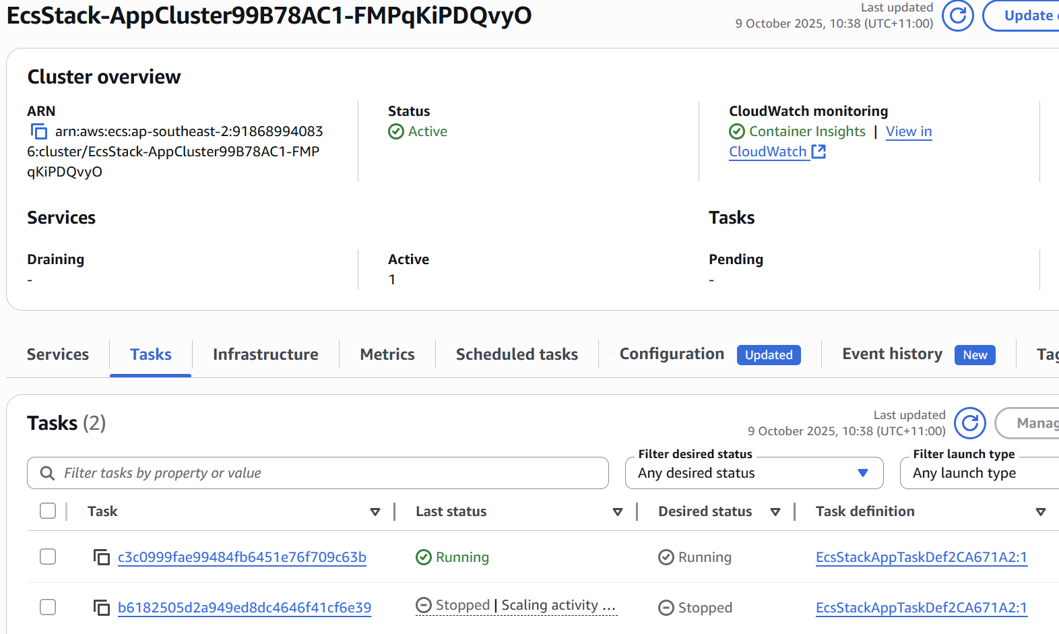Refresh the Tasks list
The width and height of the screenshot is (1059, 634).
point(969,423)
